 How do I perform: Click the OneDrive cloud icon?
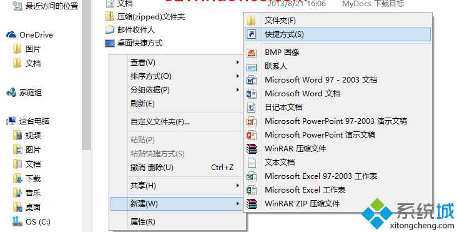[11, 35]
